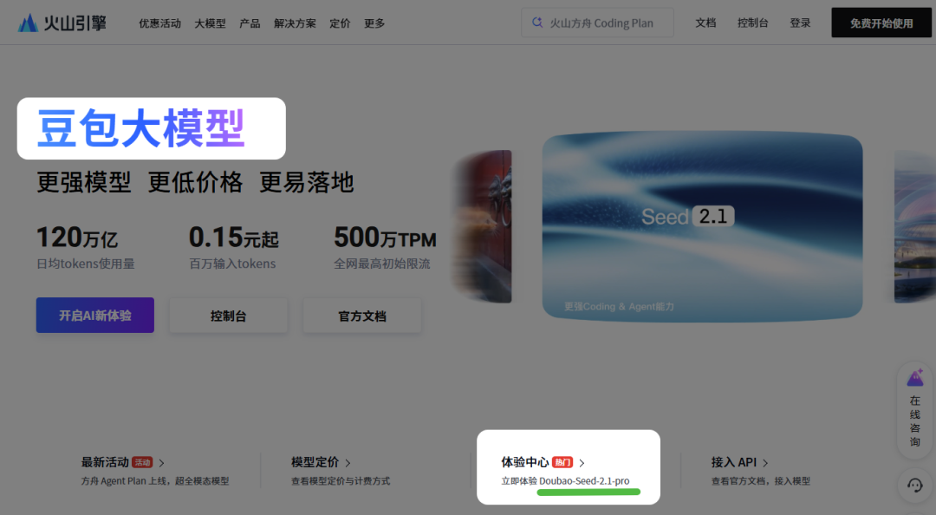Open the 优惠活动 menu
Screen dimensions: 936x515
160,23
